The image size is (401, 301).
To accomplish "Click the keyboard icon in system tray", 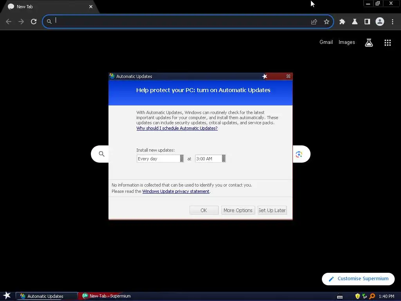I will tap(340, 296).
